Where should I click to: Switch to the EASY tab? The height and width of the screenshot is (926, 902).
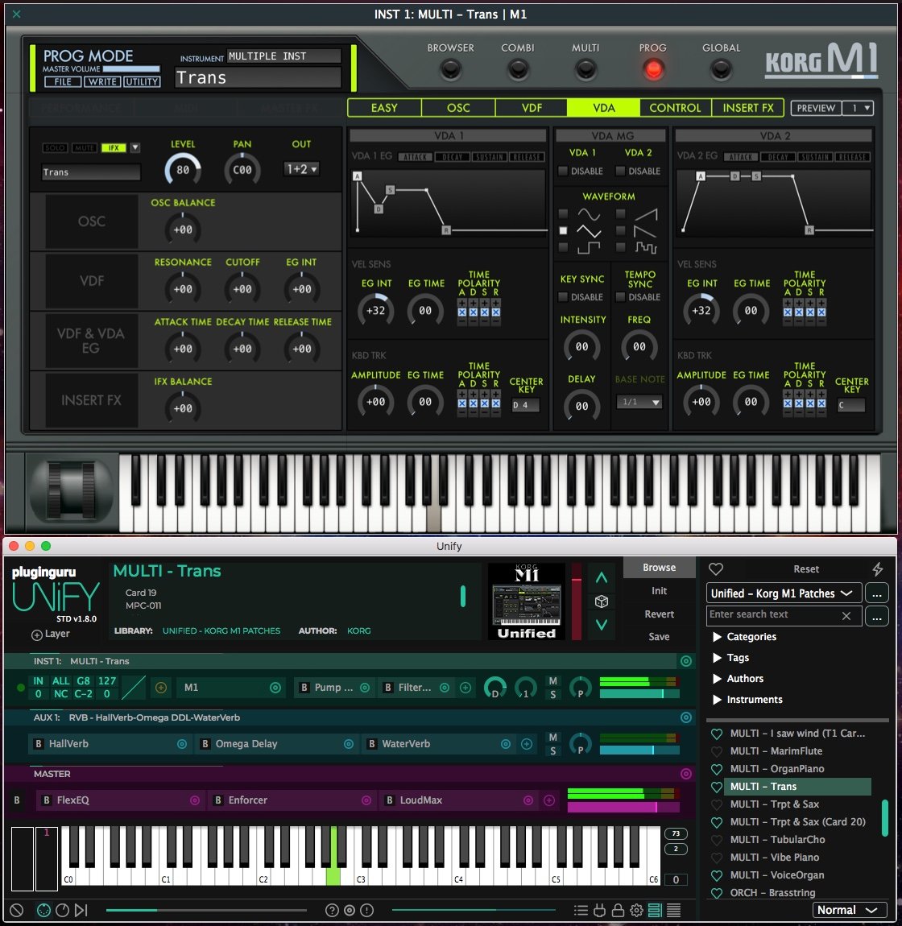384,108
